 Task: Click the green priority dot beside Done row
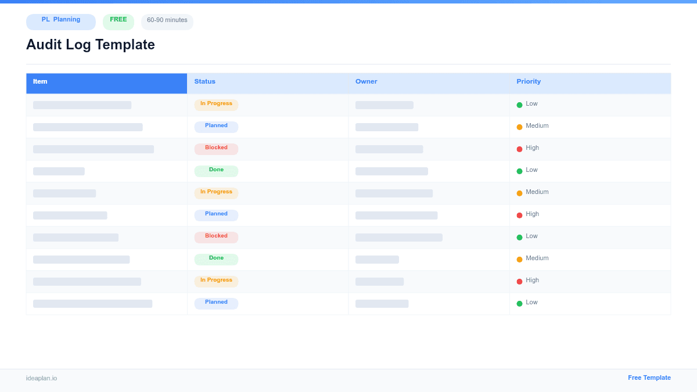point(519,170)
